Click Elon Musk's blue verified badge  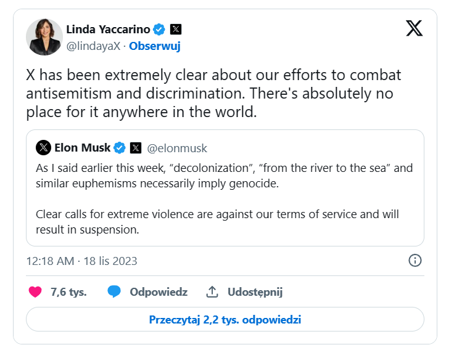tap(120, 148)
